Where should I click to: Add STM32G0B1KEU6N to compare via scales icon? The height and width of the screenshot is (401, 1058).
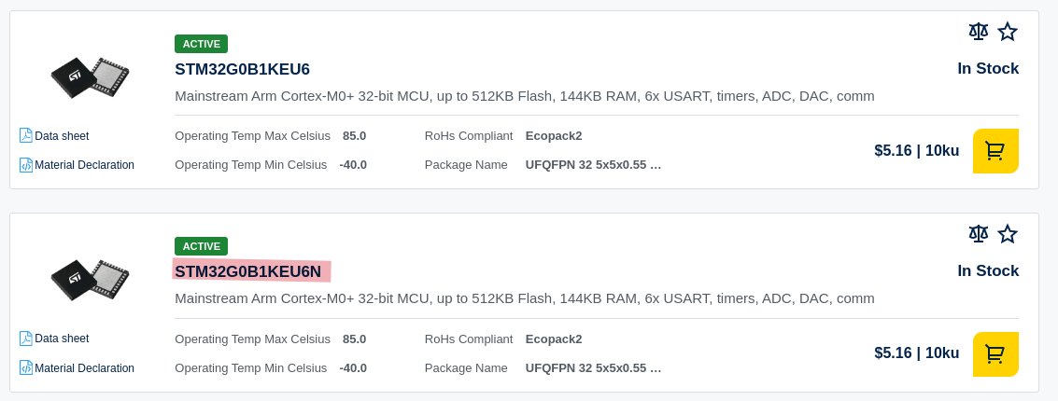(x=978, y=234)
